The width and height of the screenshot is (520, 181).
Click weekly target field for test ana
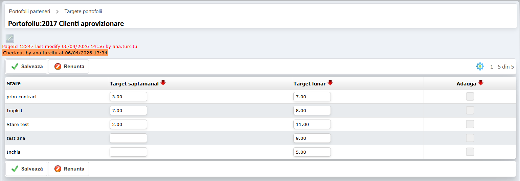pos(128,138)
